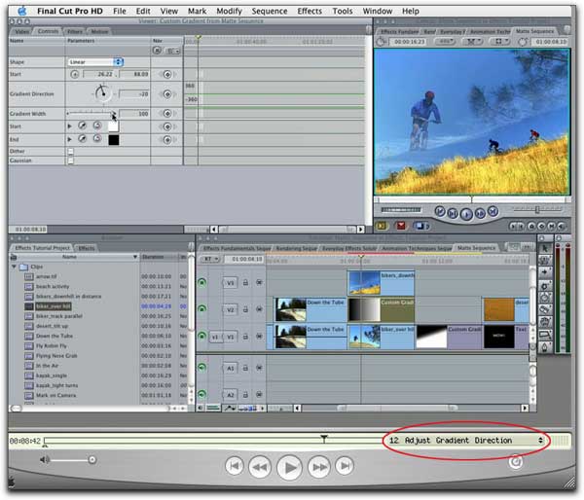Open the Apple menu
The width and height of the screenshot is (584, 500).
point(22,11)
